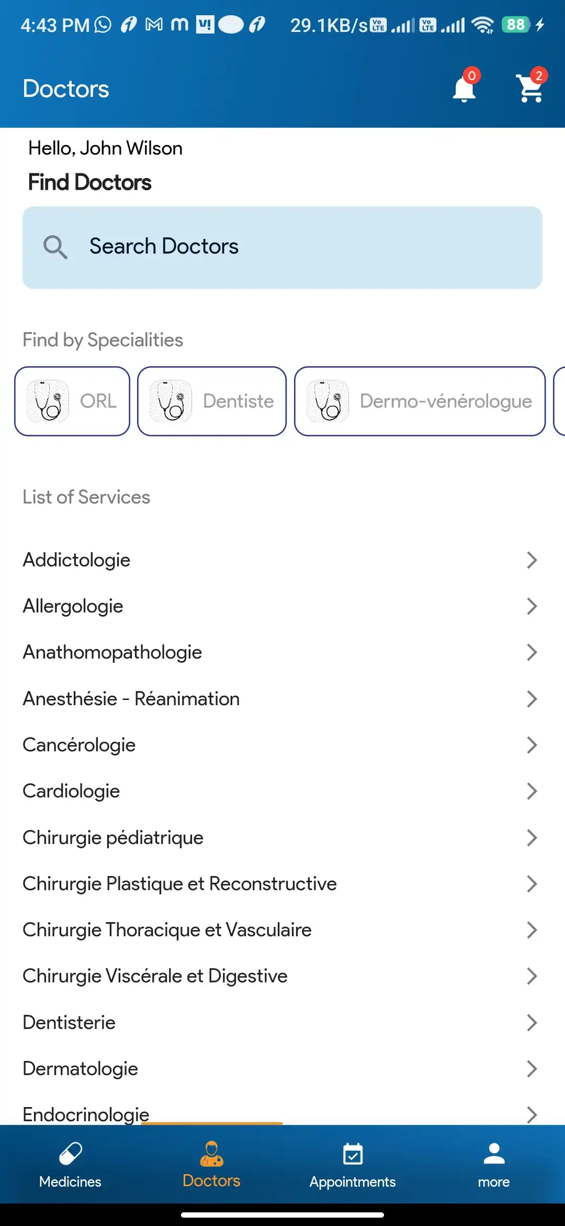The image size is (565, 1226).
Task: Expand the Dermatologie chevron arrow
Action: 532,1068
